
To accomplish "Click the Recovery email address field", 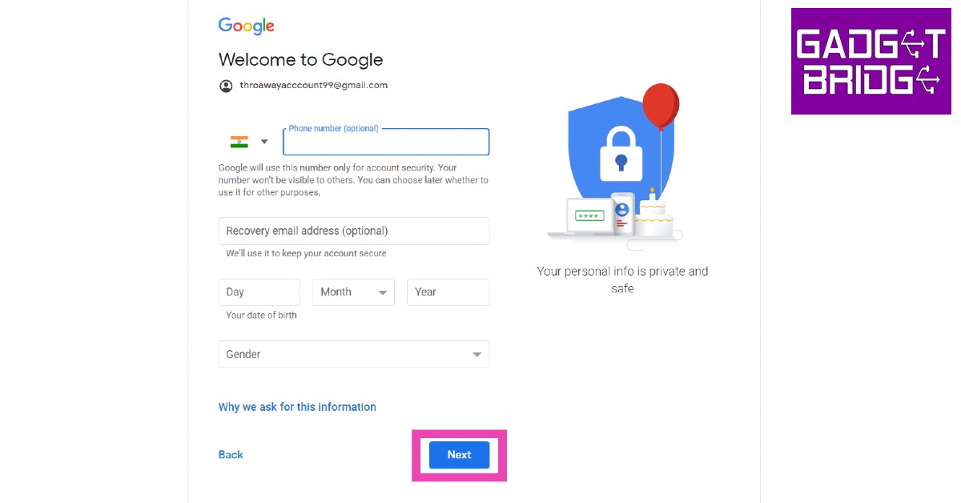I will pos(354,231).
